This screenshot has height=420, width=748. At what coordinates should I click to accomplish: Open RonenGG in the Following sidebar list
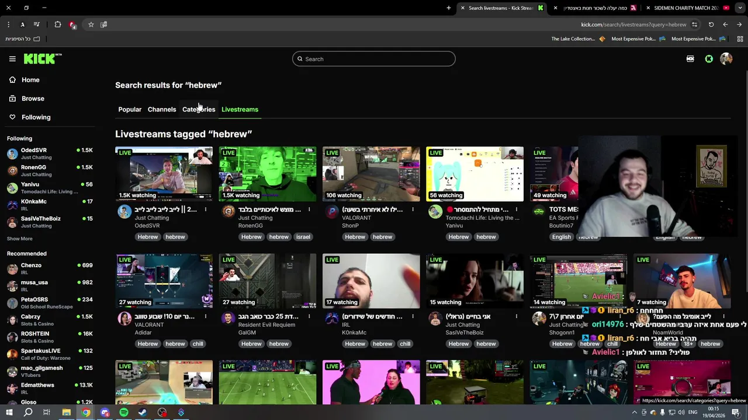pyautogui.click(x=50, y=170)
